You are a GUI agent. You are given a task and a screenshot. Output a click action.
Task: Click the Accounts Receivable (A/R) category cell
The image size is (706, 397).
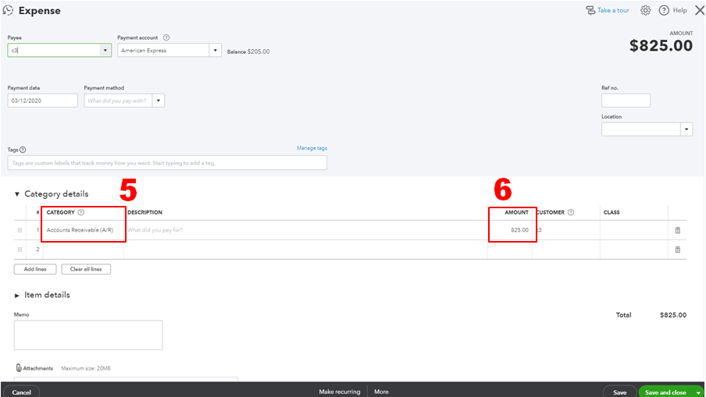(x=84, y=230)
